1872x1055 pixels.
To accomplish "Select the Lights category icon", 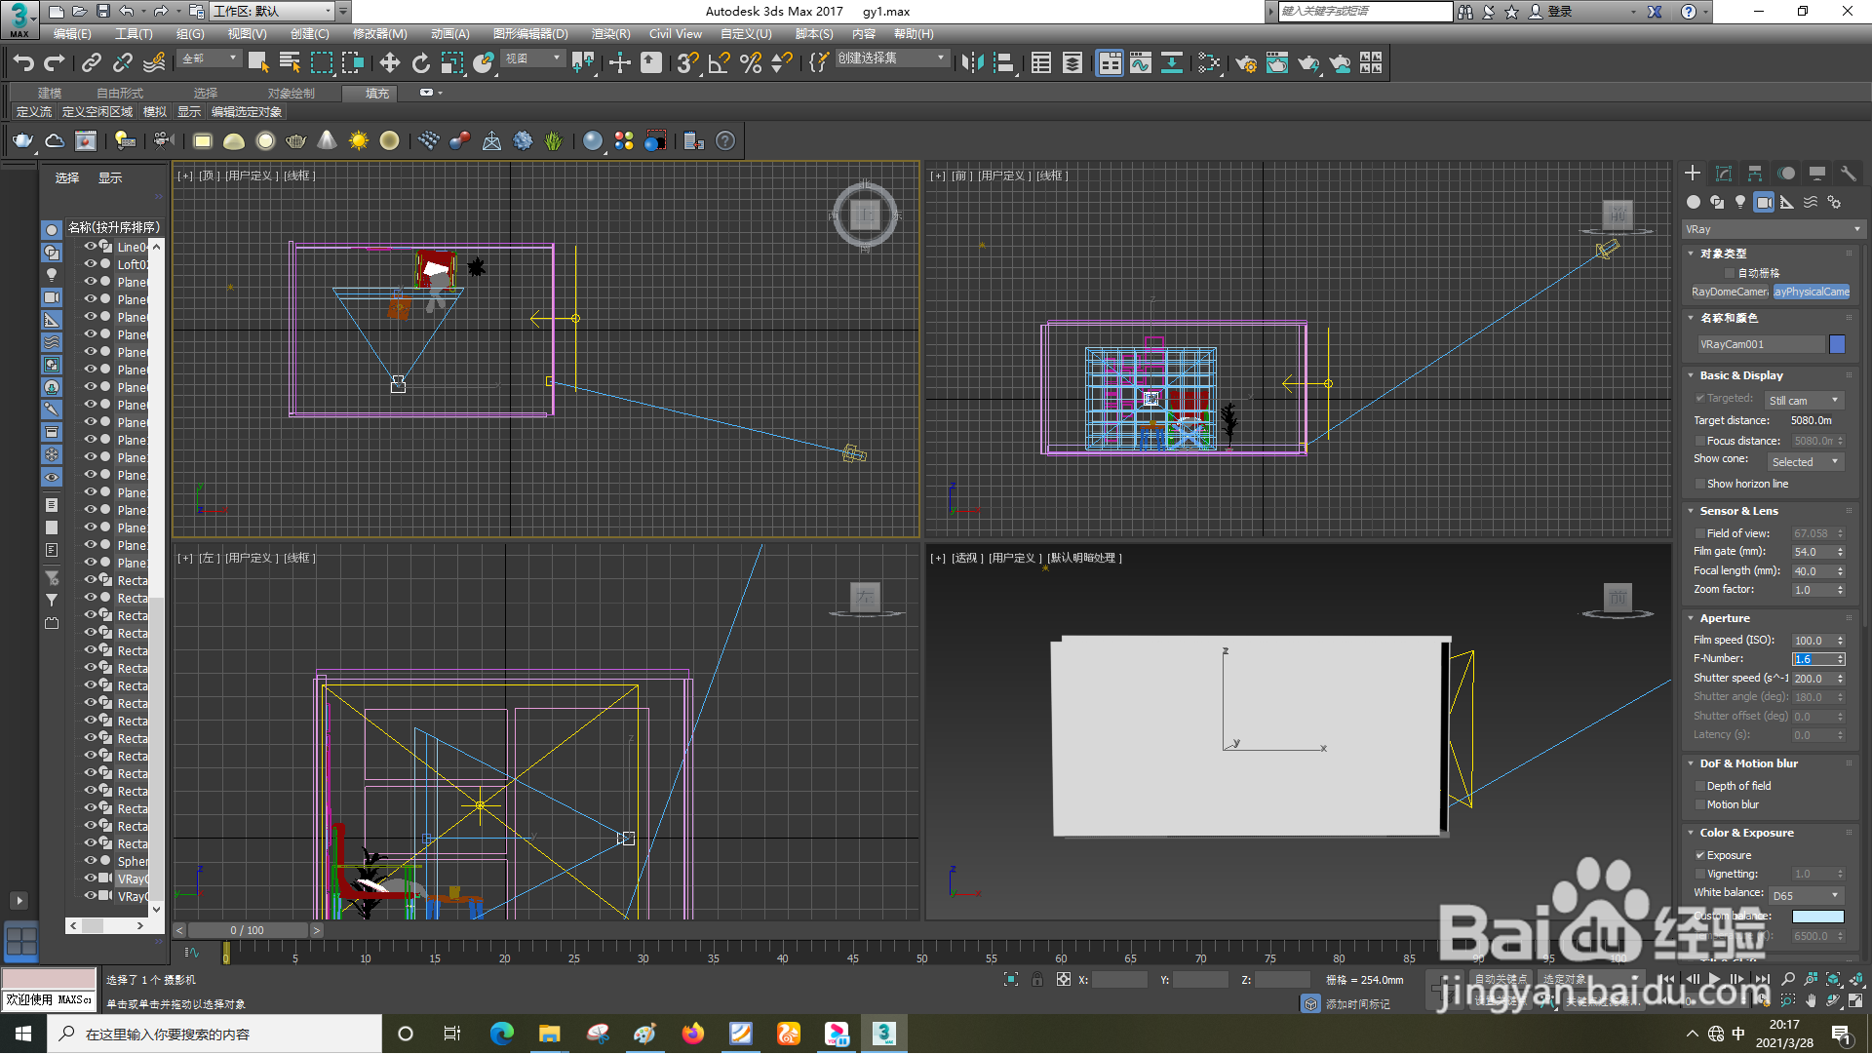I will point(1740,202).
